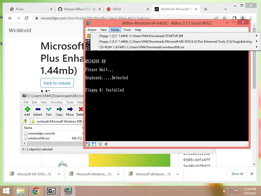The height and width of the screenshot is (196, 261).
Task: Open the Favorites menu in 7-Zip
Action: [56, 102]
